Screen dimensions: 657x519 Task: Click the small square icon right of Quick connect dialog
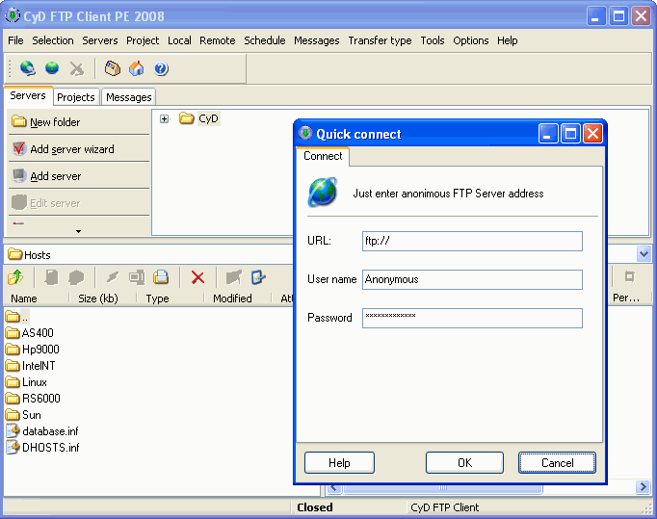629,276
